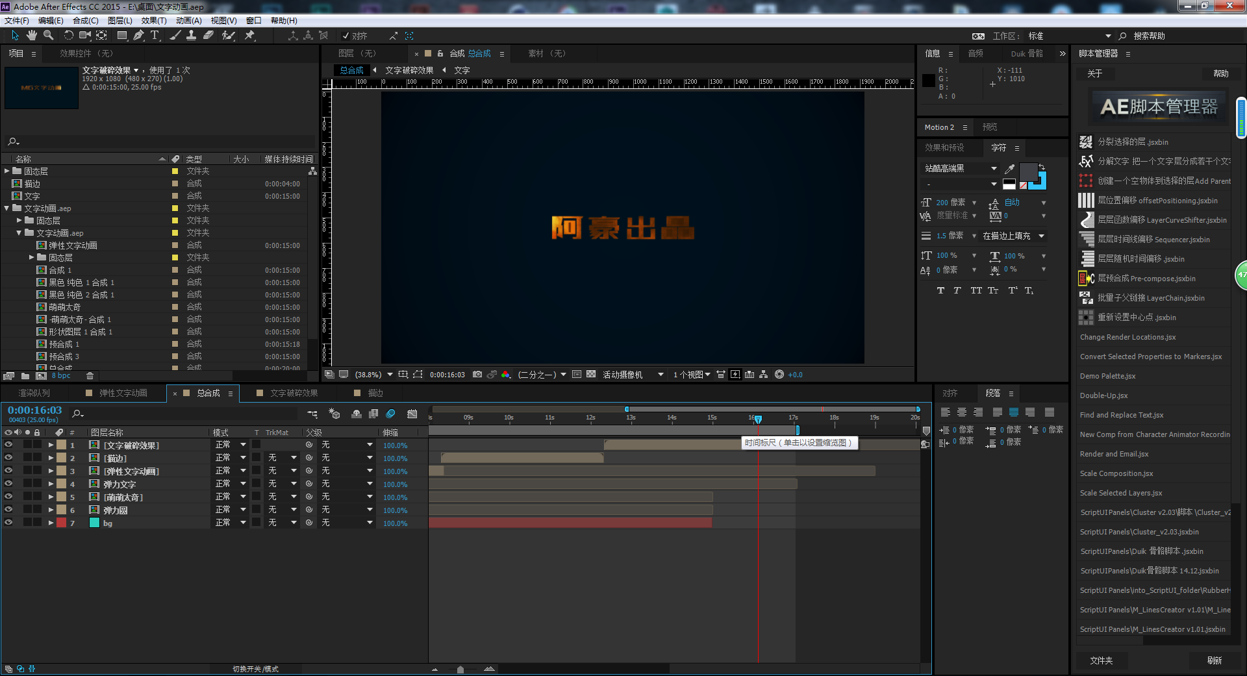The image size is (1247, 676).
Task: Toggle the transparency grid in viewer
Action: click(x=591, y=375)
